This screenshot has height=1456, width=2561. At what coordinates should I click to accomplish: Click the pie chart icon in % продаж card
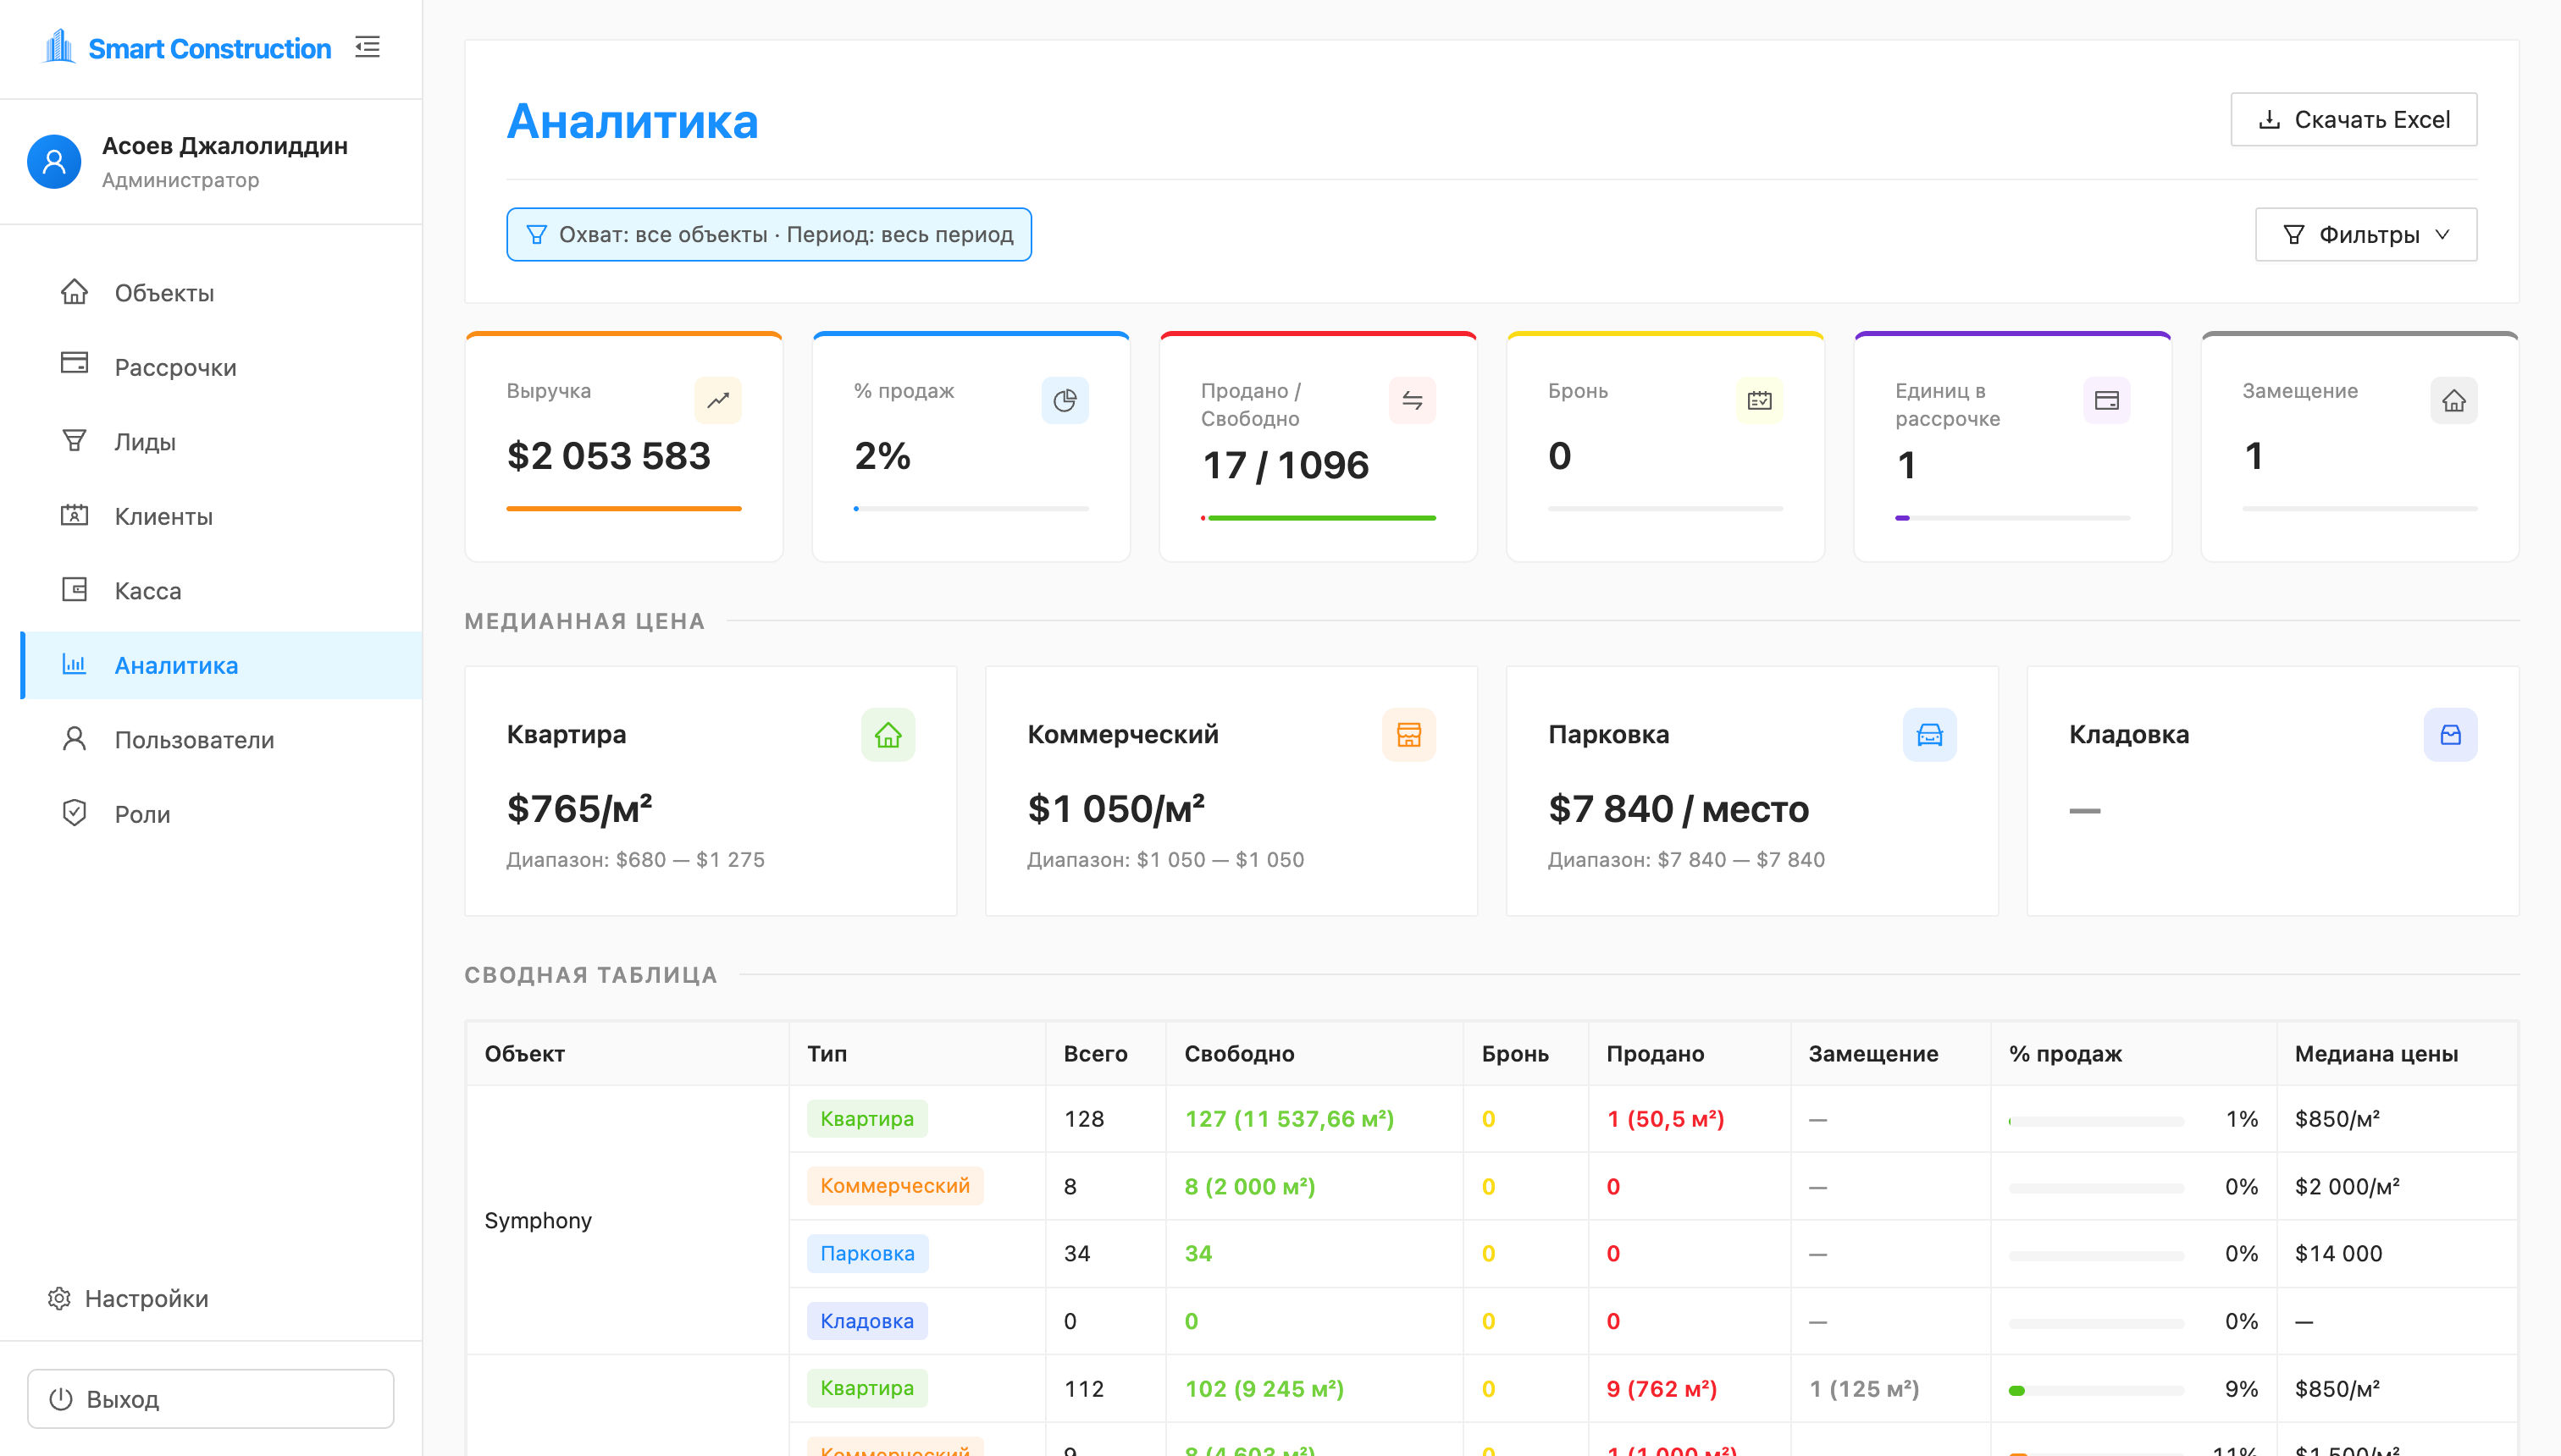coord(1065,400)
